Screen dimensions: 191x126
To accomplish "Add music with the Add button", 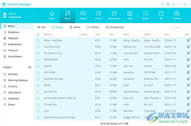I will coord(41,27).
